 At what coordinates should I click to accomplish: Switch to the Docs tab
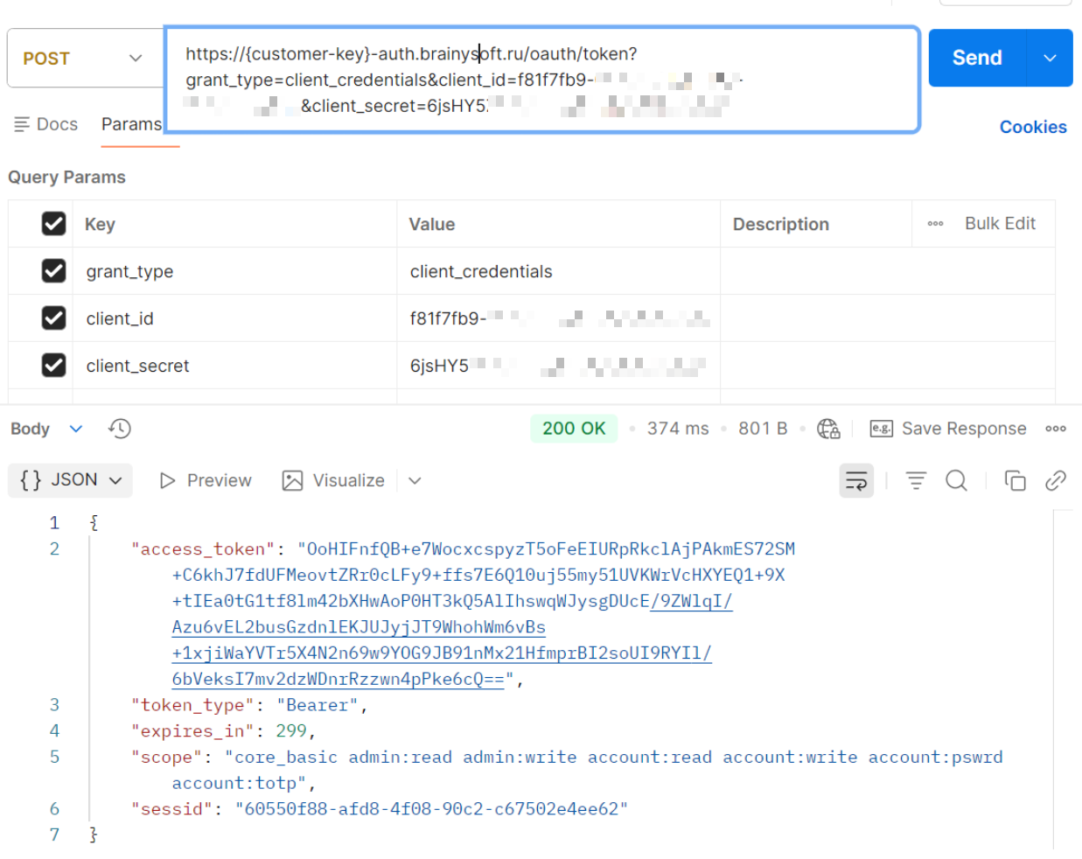coord(46,124)
